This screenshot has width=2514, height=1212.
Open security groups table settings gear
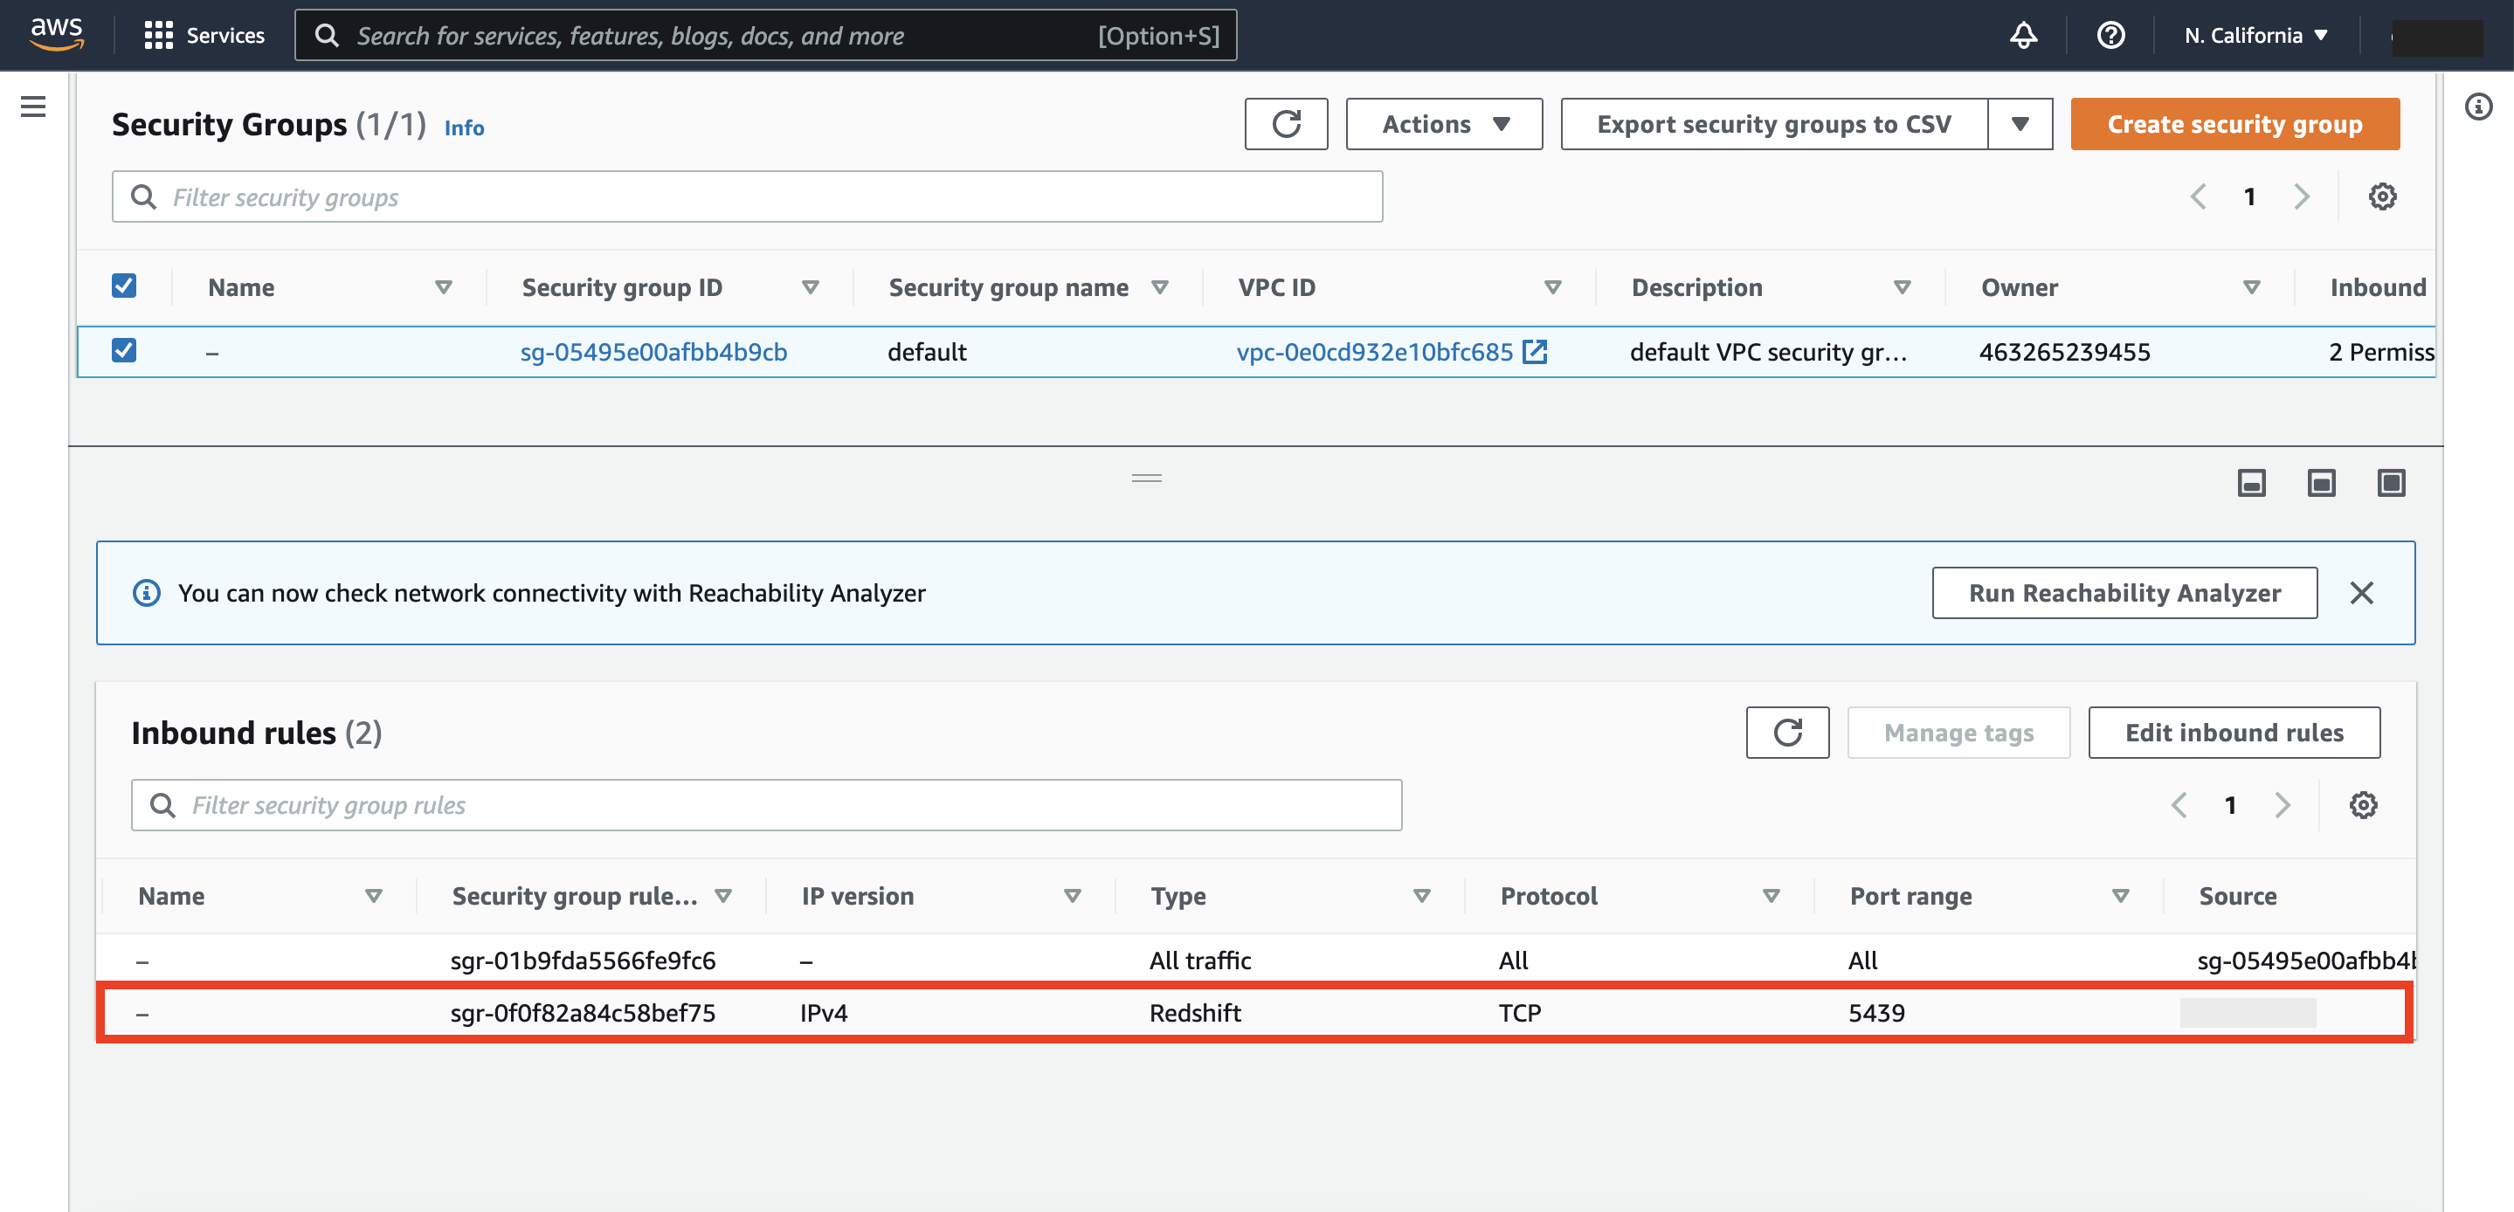2381,196
